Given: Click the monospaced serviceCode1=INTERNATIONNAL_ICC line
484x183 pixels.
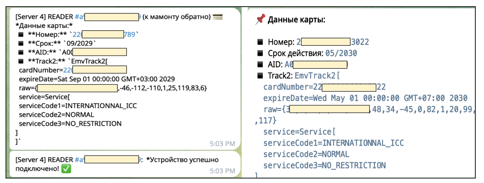Looking at the screenshot, I should tap(333, 143).
